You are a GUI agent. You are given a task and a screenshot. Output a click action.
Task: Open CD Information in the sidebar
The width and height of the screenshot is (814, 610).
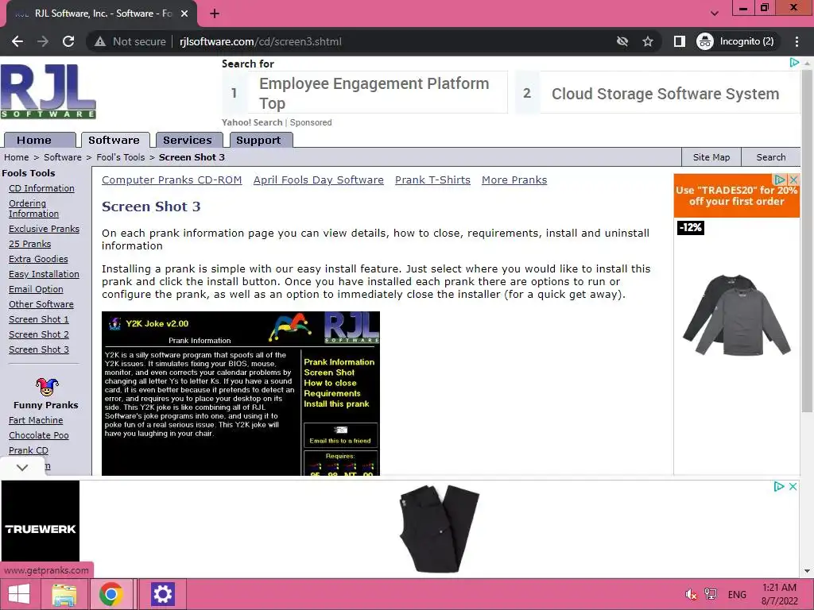(x=41, y=188)
